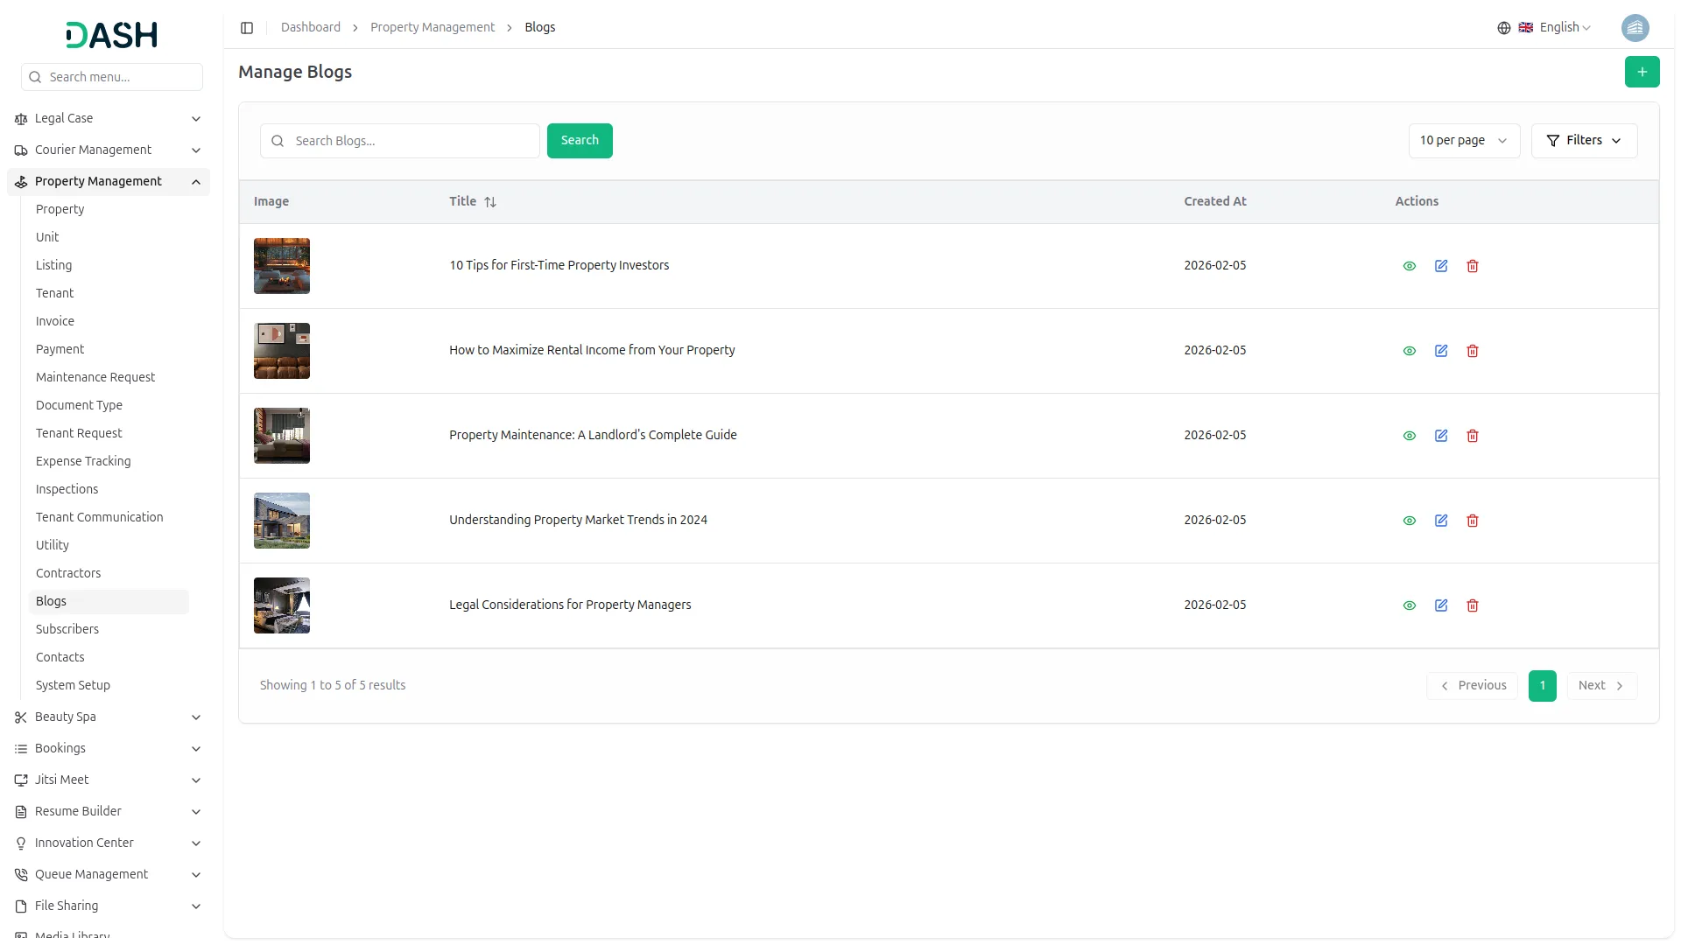View the '10 Tips for First-Time Property Investors' blog

[x=1410, y=266]
